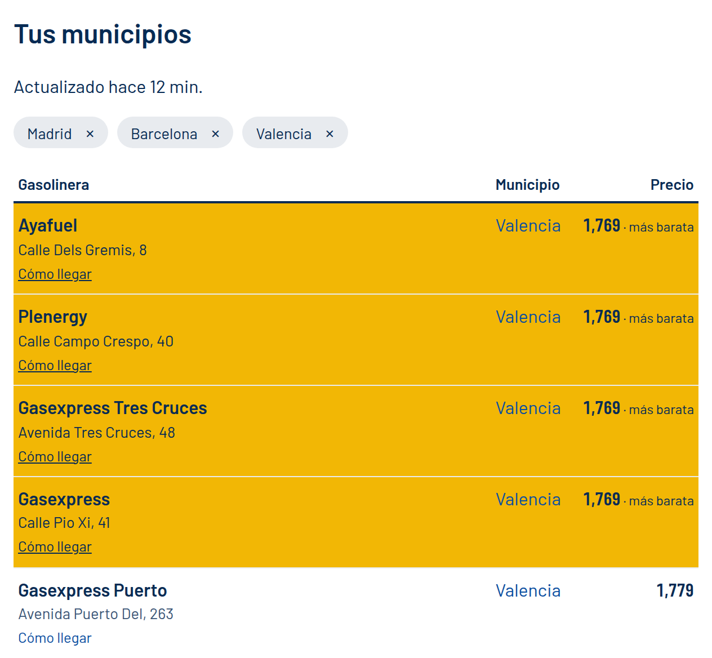This screenshot has width=712, height=658.
Task: Click the Valencia municipality chip label
Action: (x=283, y=134)
